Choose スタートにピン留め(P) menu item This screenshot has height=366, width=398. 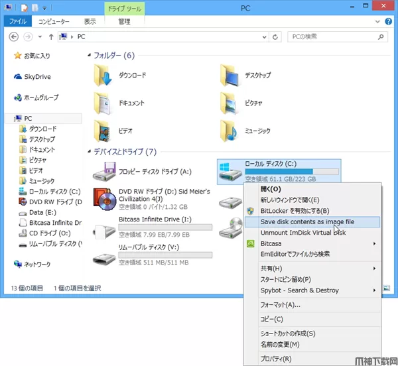pyautogui.click(x=312, y=279)
